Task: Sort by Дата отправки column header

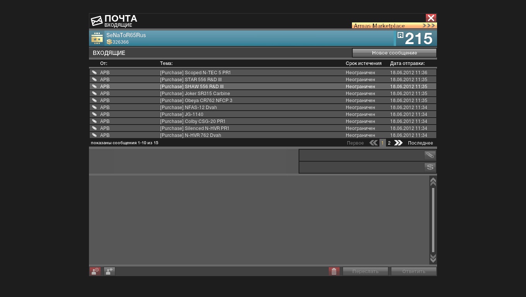Action: click(x=407, y=63)
